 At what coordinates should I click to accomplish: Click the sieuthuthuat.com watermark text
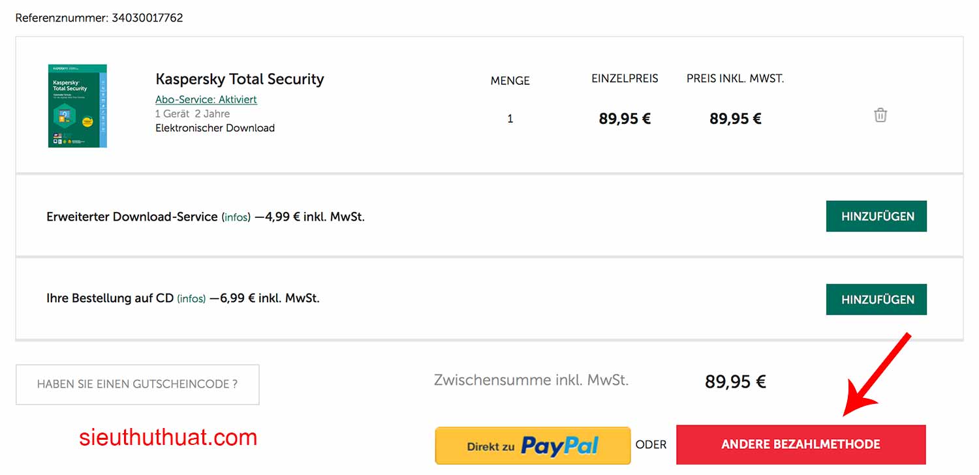click(x=168, y=438)
